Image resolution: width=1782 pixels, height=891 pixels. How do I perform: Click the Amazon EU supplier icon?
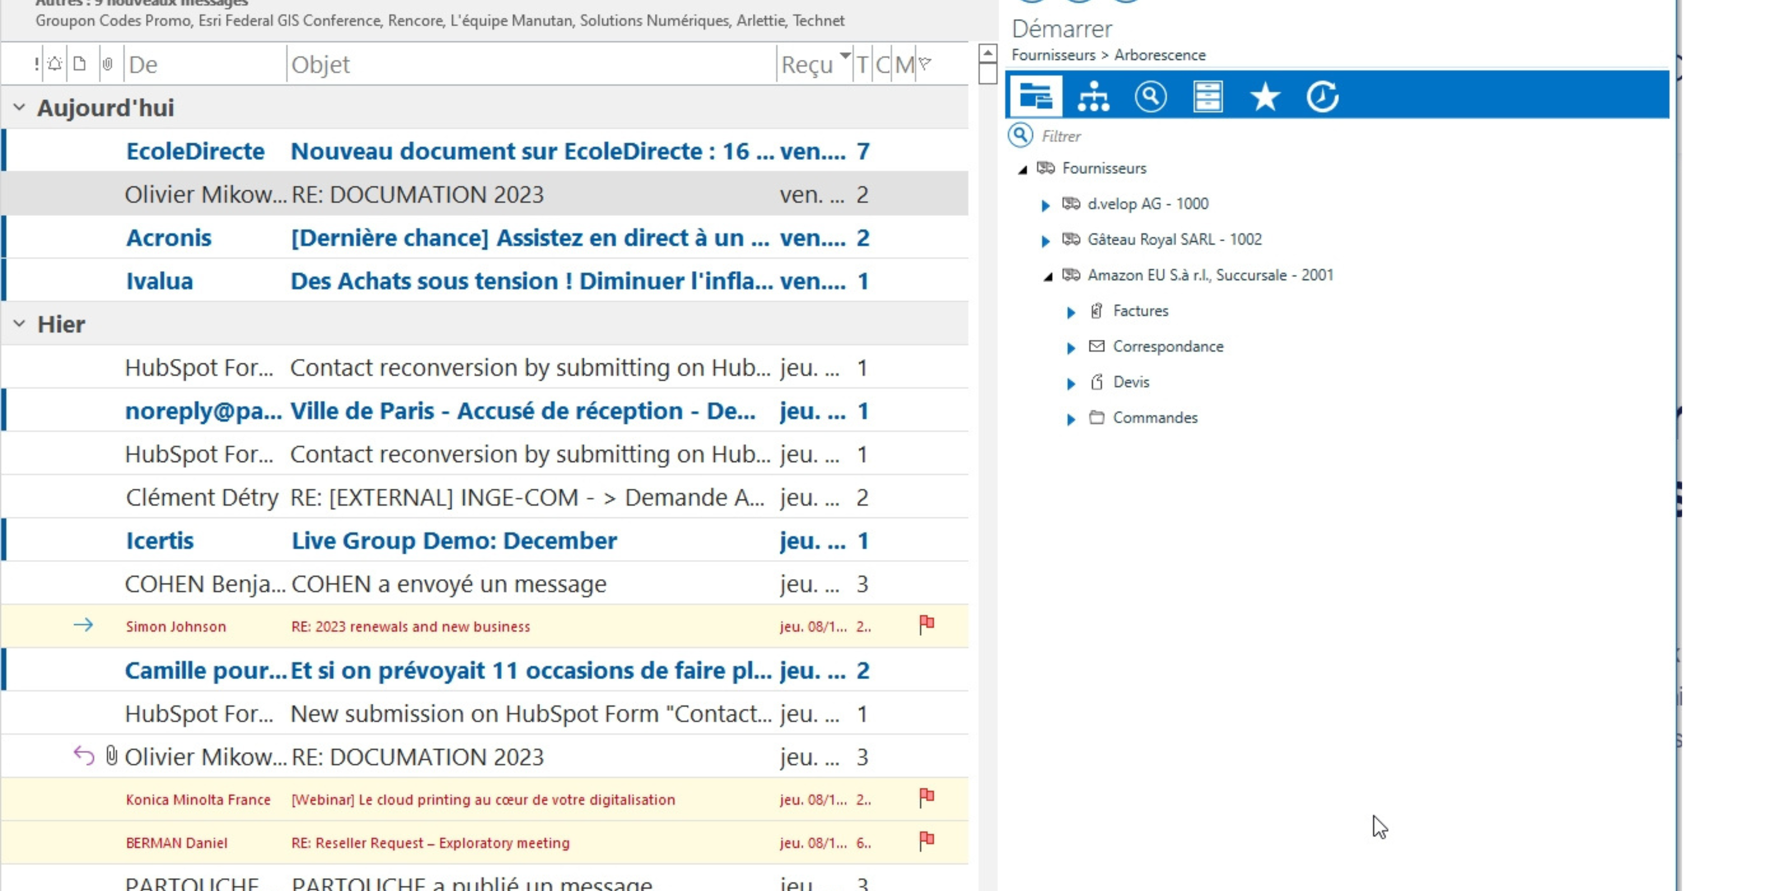coord(1071,275)
